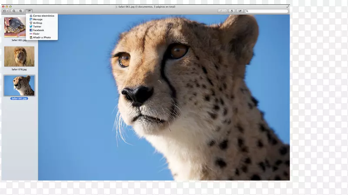The height and width of the screenshot is (195, 348).
Task: Click the highlight pen tool button
Action: (x=221, y=11)
